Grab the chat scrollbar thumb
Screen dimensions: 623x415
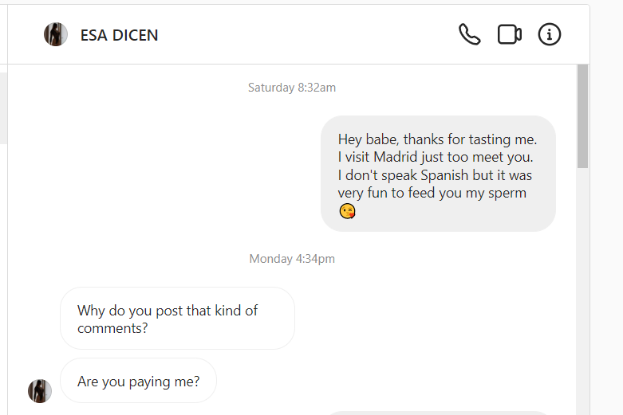tap(582, 115)
